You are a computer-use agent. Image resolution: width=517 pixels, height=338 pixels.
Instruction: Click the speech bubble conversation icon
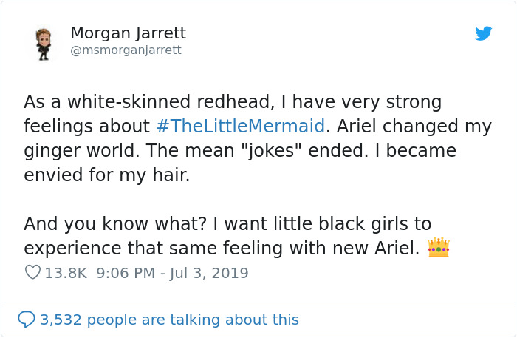coord(27,320)
